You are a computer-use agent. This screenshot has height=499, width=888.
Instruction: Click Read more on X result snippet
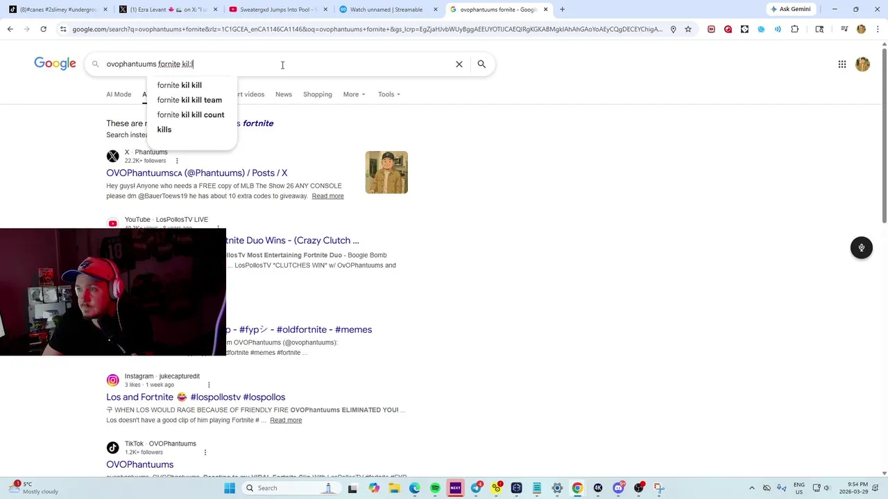327,196
